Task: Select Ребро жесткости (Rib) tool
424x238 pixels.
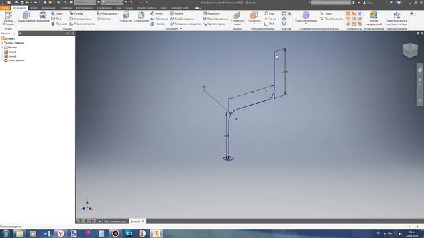Action: tap(82, 24)
